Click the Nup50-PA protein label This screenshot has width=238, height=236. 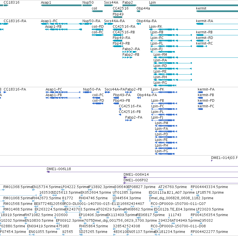pyautogui.click(x=92, y=89)
